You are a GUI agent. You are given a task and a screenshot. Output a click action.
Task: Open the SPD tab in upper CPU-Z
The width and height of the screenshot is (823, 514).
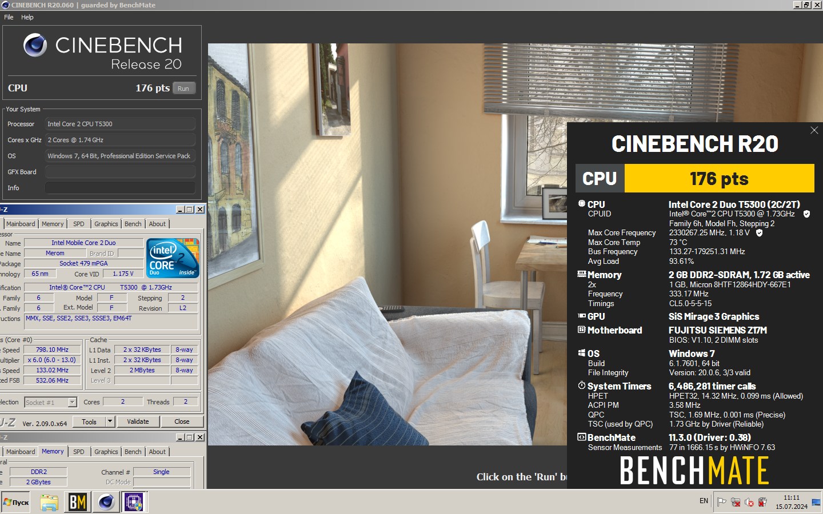tap(79, 224)
